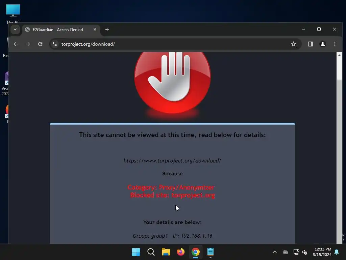The width and height of the screenshot is (346, 260).
Task: Click the 'This site cannot be viewed' heading
Action: click(172, 135)
